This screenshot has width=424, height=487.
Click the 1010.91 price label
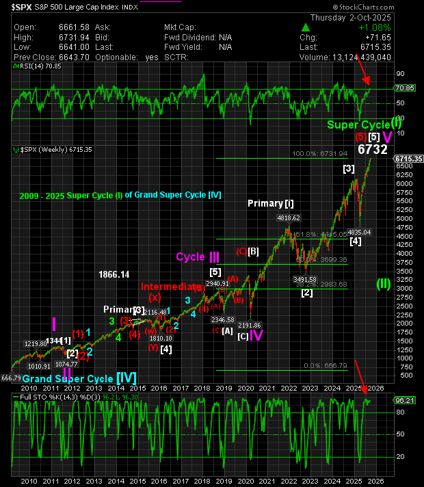coord(39,367)
